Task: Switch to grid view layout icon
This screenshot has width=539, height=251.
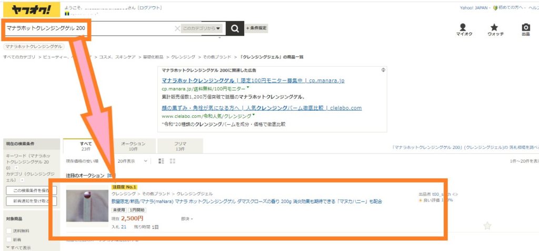Action: pos(173,161)
